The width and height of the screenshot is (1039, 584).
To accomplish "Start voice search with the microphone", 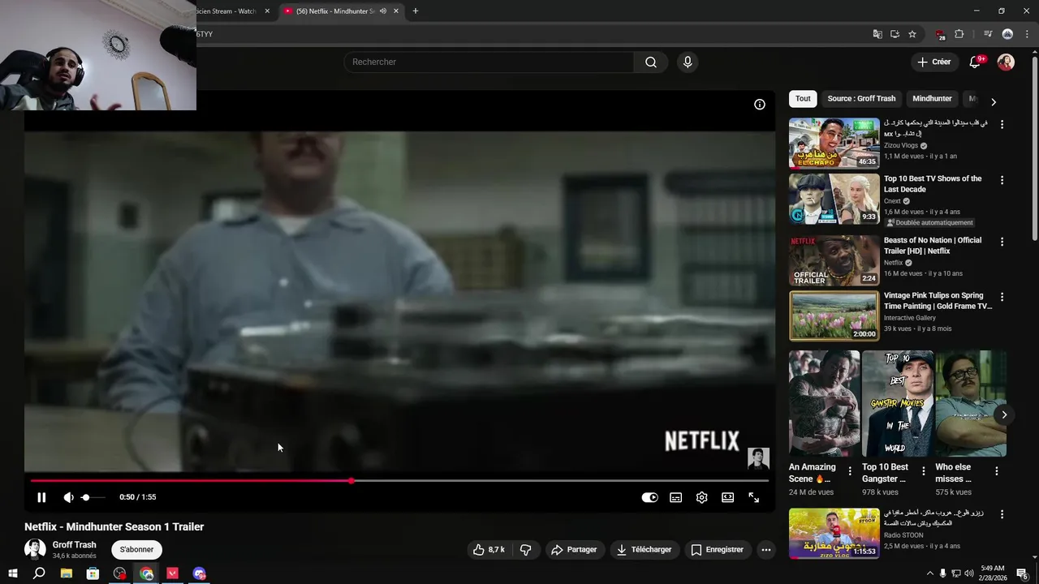I will coord(688,62).
